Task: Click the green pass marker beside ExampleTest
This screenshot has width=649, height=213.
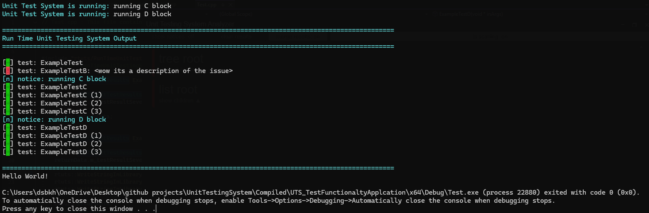Action: pyautogui.click(x=8, y=63)
